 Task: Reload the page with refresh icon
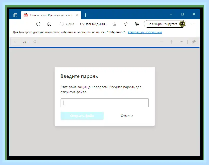point(38,24)
